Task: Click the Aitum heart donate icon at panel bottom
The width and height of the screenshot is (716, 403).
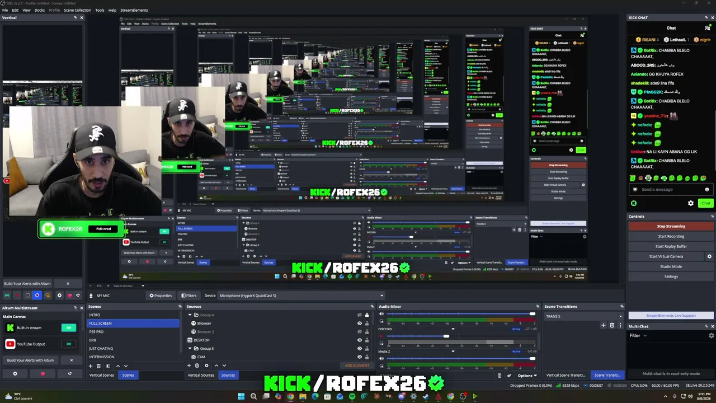Action: pos(43,374)
